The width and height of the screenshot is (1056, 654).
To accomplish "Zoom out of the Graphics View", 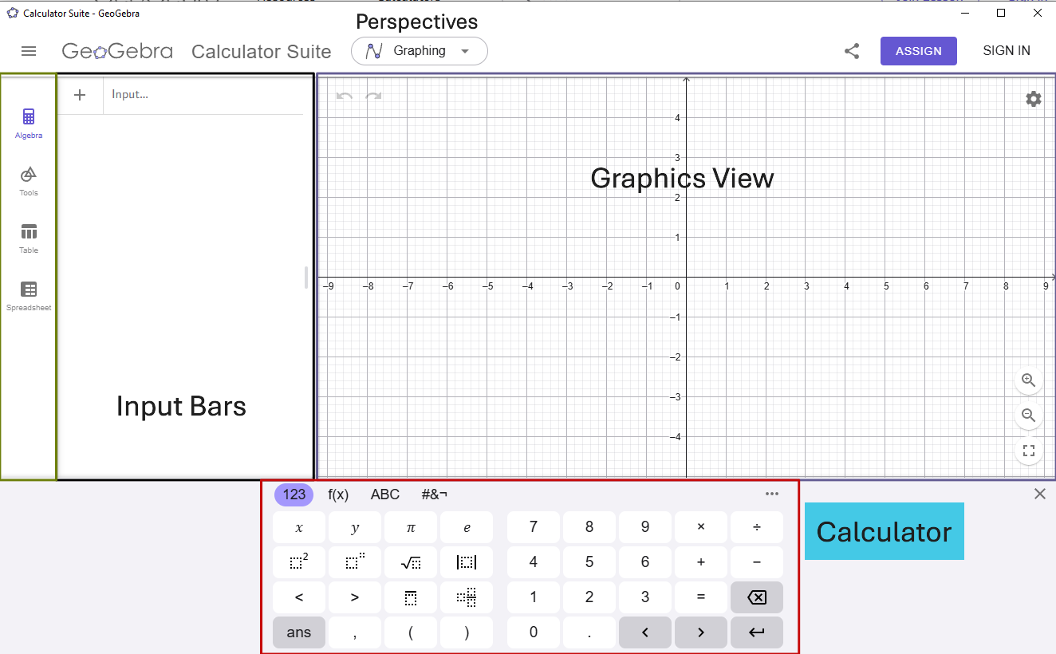I will [1028, 415].
